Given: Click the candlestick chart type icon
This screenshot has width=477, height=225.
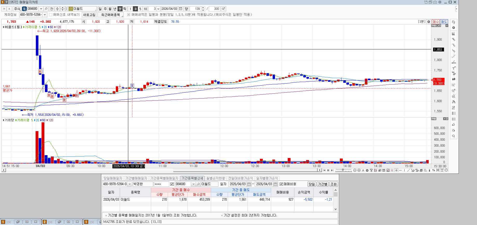Looking at the screenshot, I should tap(454, 79).
